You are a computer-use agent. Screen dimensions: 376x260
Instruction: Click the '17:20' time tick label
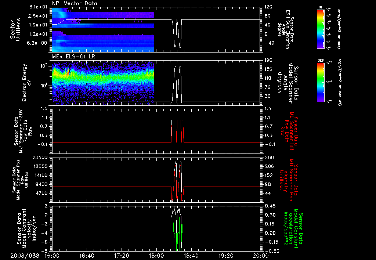(122, 256)
